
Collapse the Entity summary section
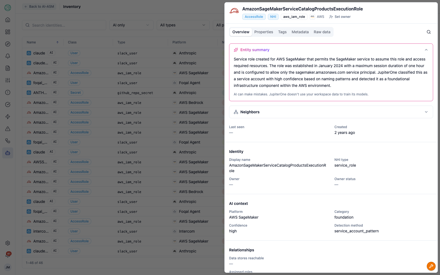426,50
